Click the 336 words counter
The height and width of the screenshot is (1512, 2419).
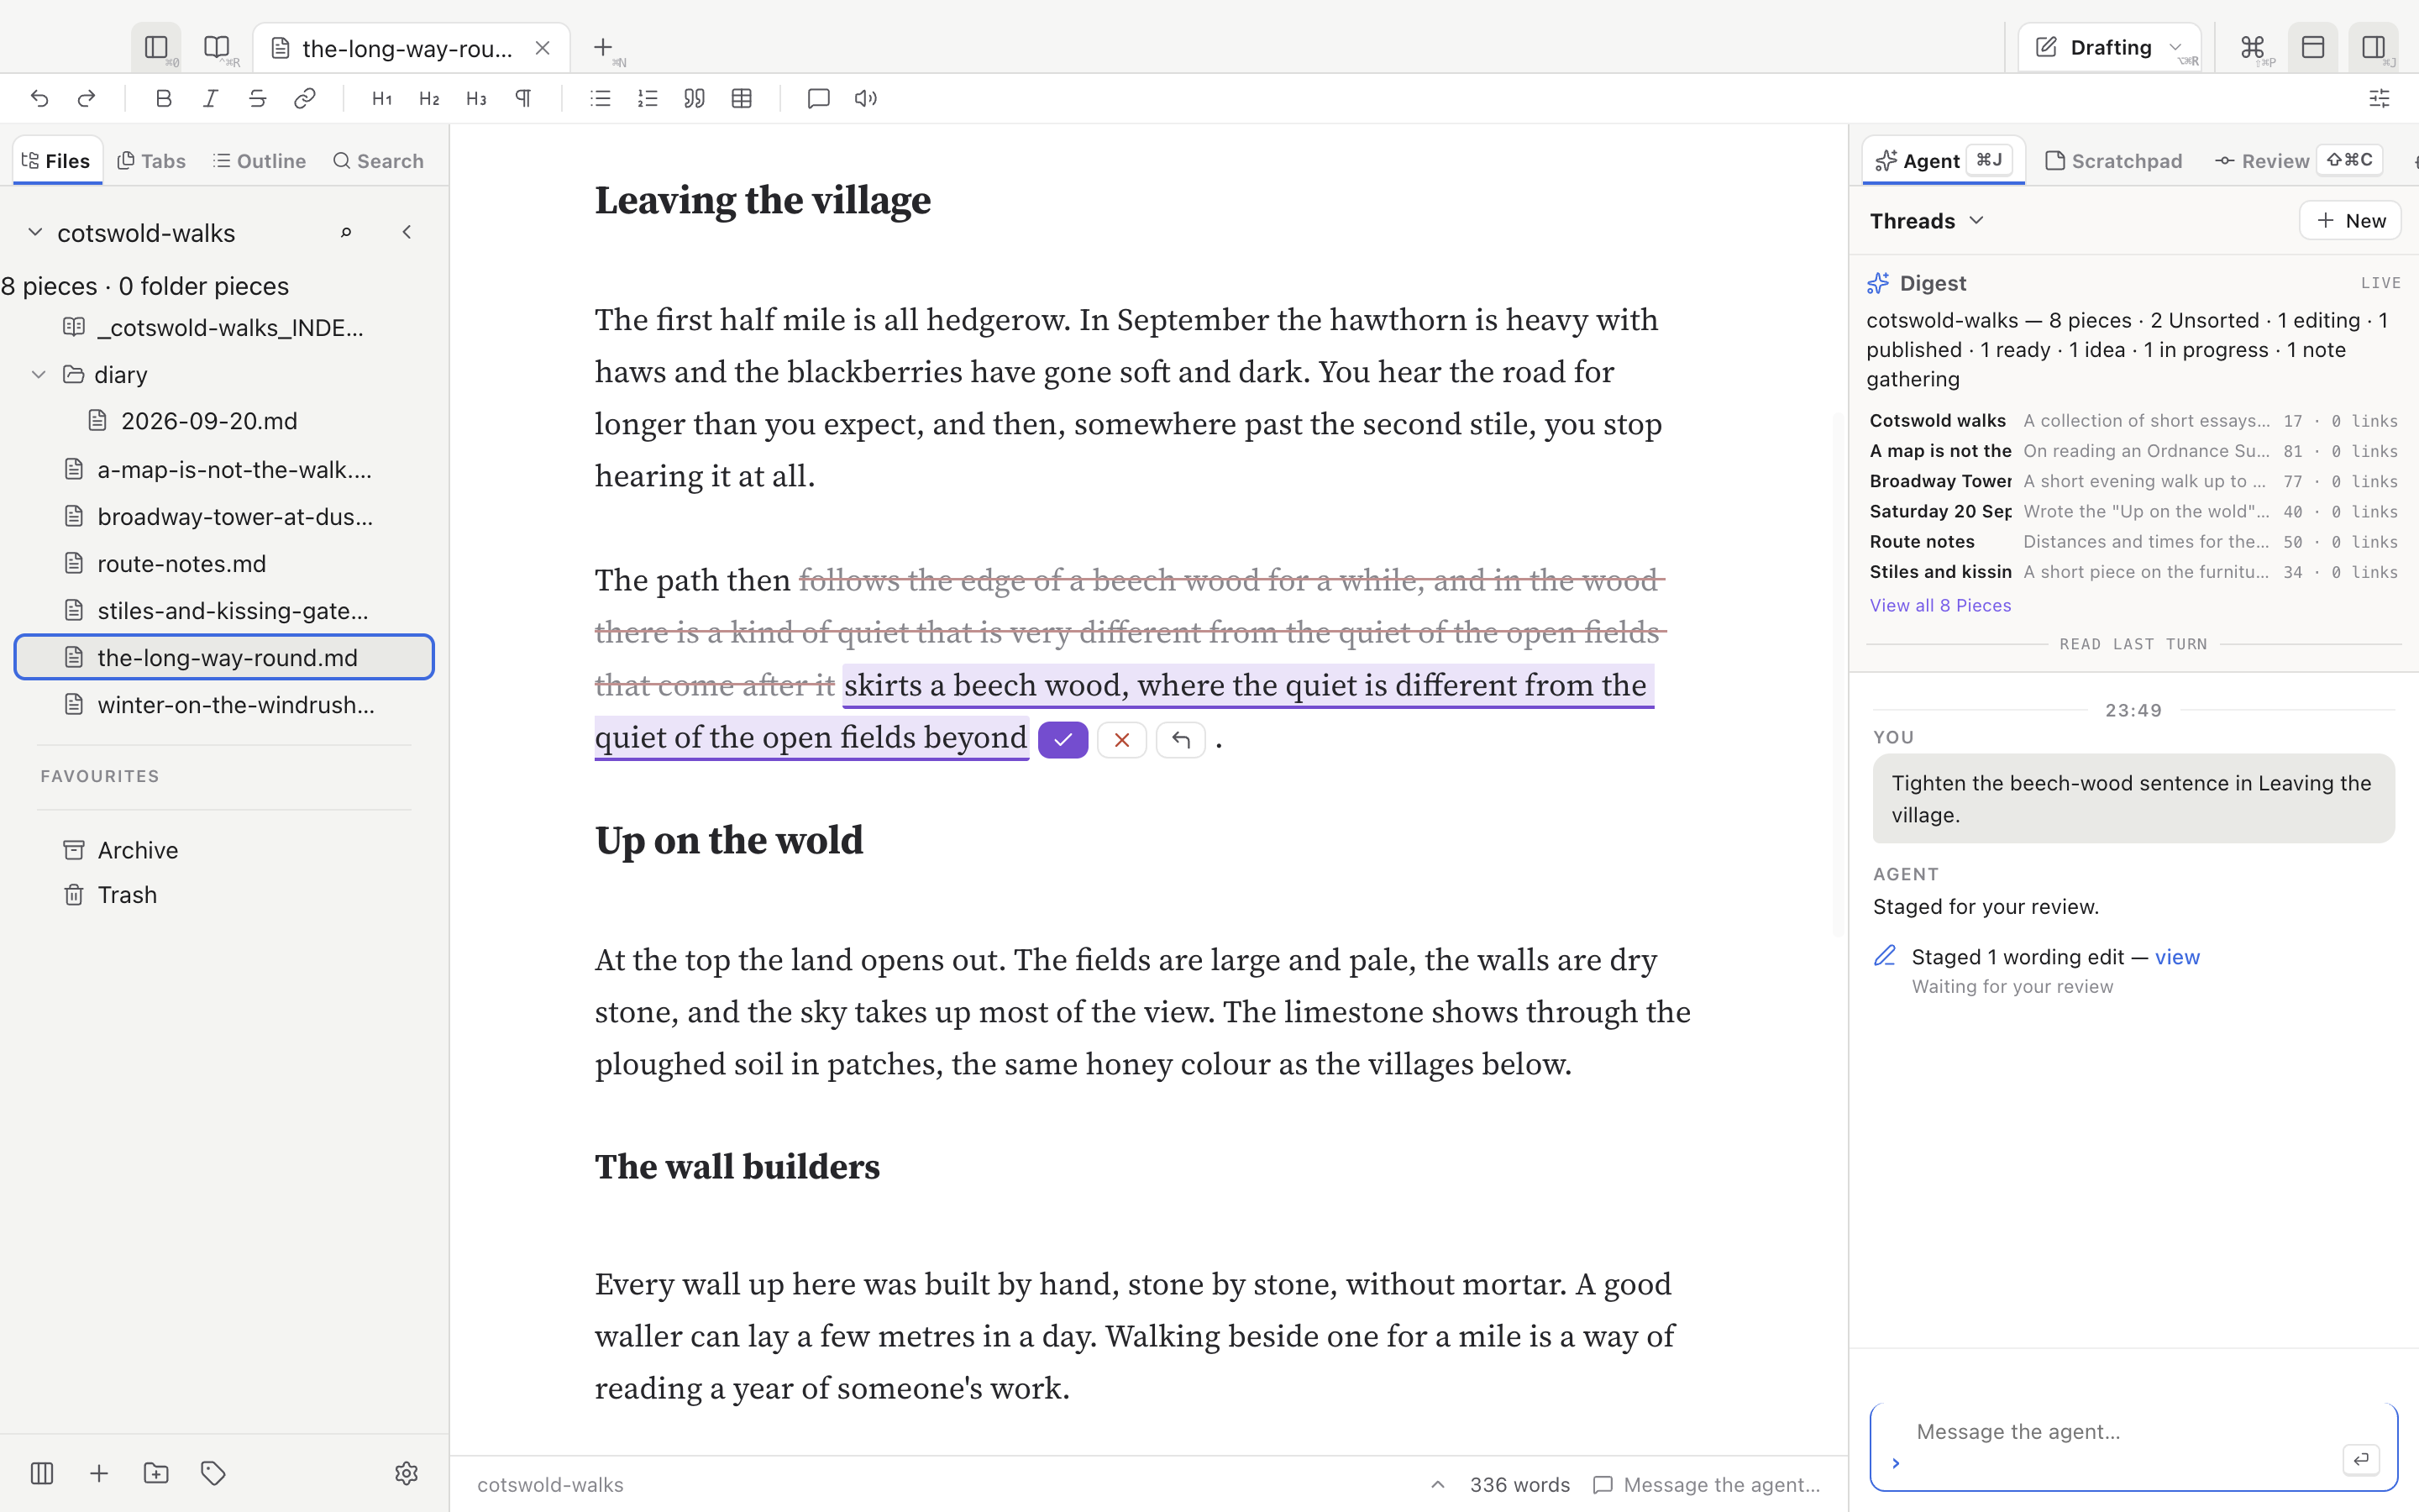point(1519,1485)
